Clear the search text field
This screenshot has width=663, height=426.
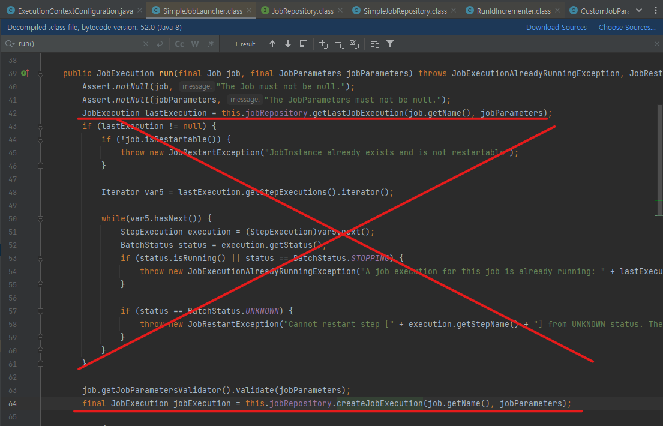(145, 44)
